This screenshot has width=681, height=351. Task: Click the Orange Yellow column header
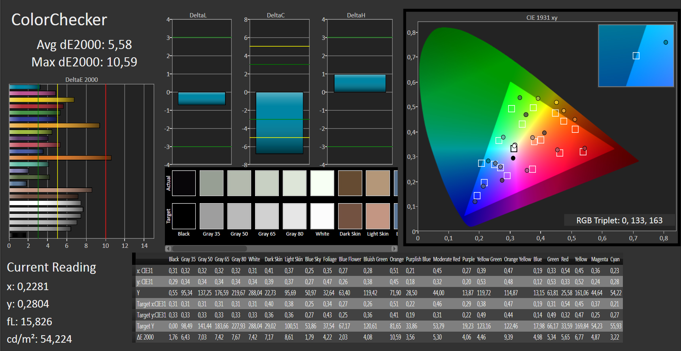(518, 259)
